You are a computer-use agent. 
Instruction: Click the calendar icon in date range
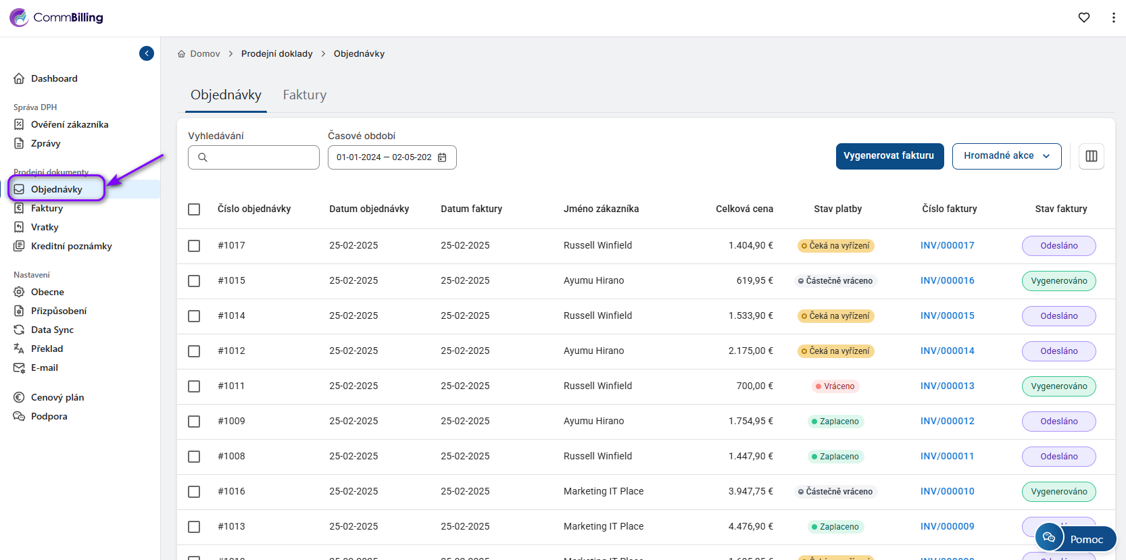[442, 157]
